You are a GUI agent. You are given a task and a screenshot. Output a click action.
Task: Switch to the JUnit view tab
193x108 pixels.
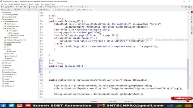17,10
